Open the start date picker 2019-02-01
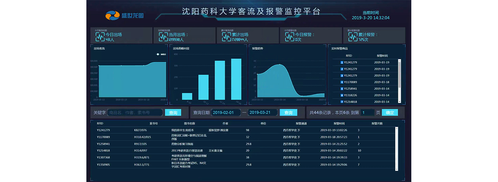The height and width of the screenshot is (182, 498). pos(225,113)
